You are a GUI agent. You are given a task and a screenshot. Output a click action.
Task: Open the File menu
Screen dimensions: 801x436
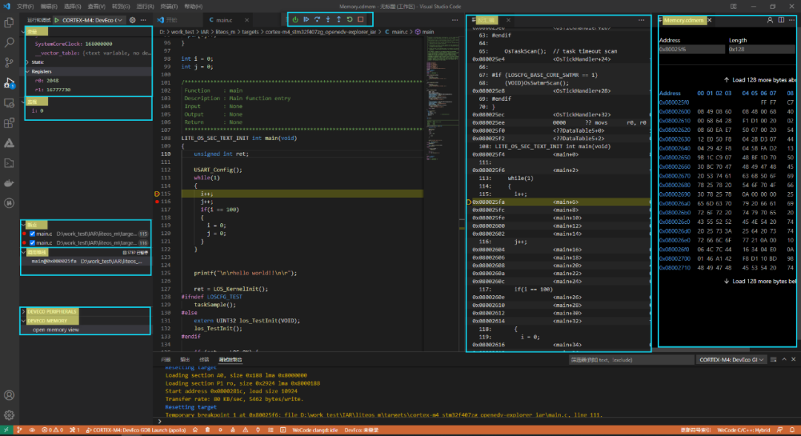click(25, 6)
